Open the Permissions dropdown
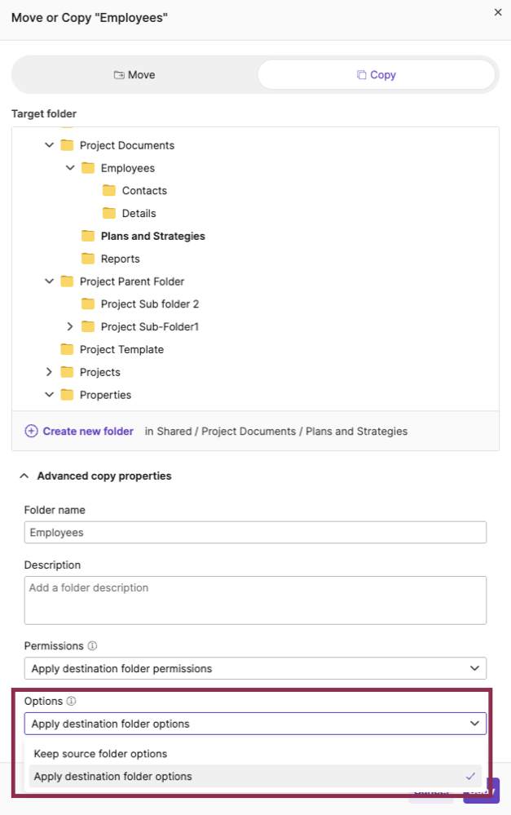 click(255, 668)
